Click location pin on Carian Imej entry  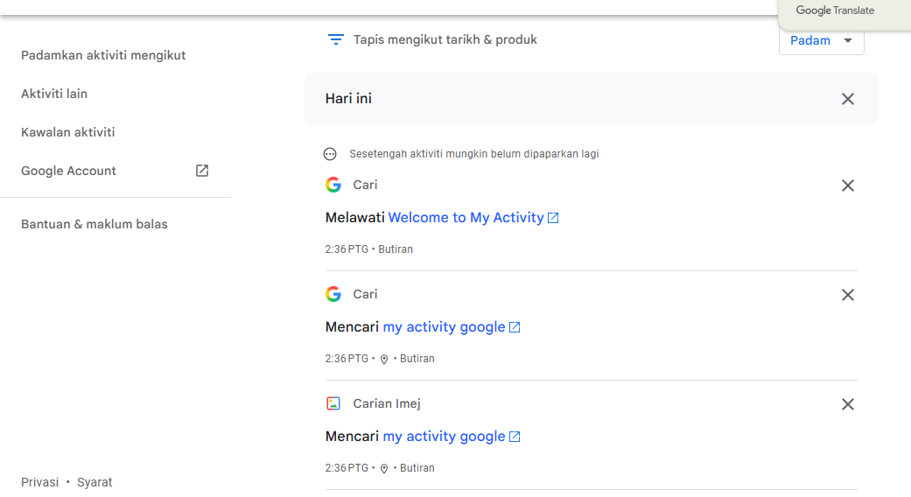coord(384,468)
